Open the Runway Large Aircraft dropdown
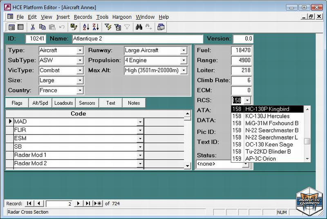Screen dimensions: 327x219 pos(184,50)
